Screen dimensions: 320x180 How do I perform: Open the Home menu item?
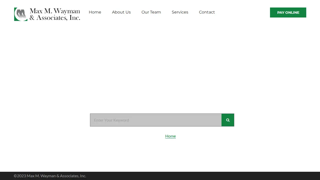click(x=95, y=12)
